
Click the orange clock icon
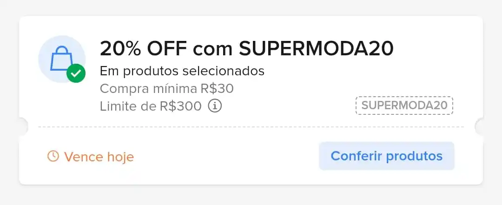click(x=53, y=156)
